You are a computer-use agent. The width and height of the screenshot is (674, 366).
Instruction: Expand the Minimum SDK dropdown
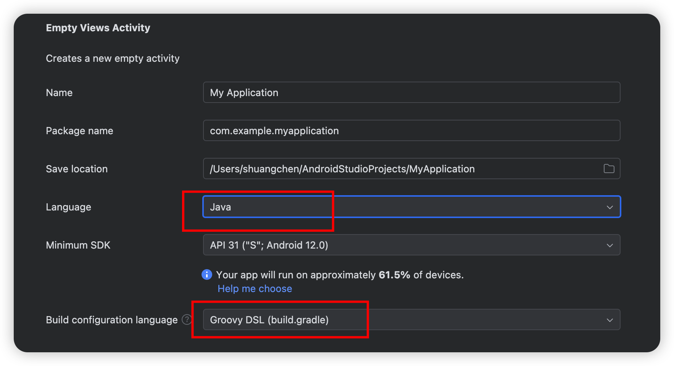tap(411, 245)
